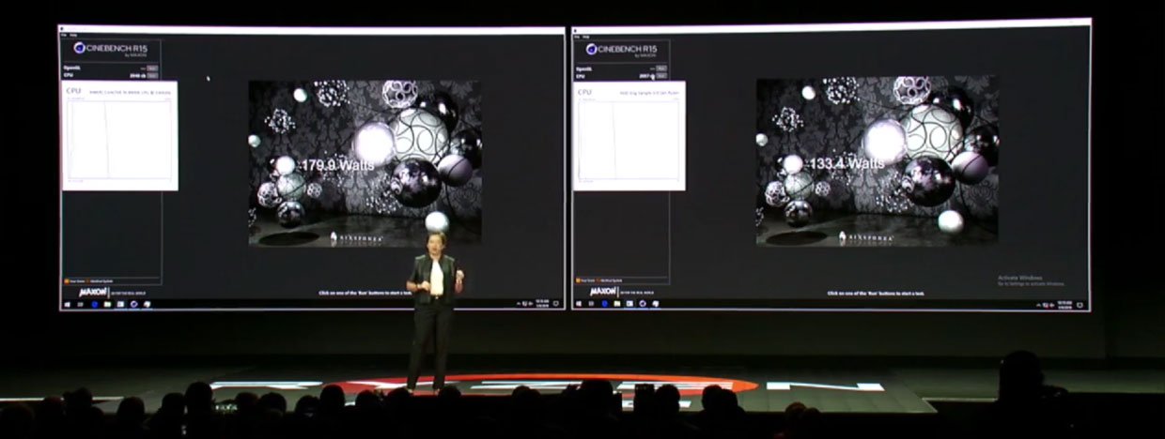Open the Help menu in the right Cinebench window
1165x439 pixels.
pyautogui.click(x=586, y=37)
